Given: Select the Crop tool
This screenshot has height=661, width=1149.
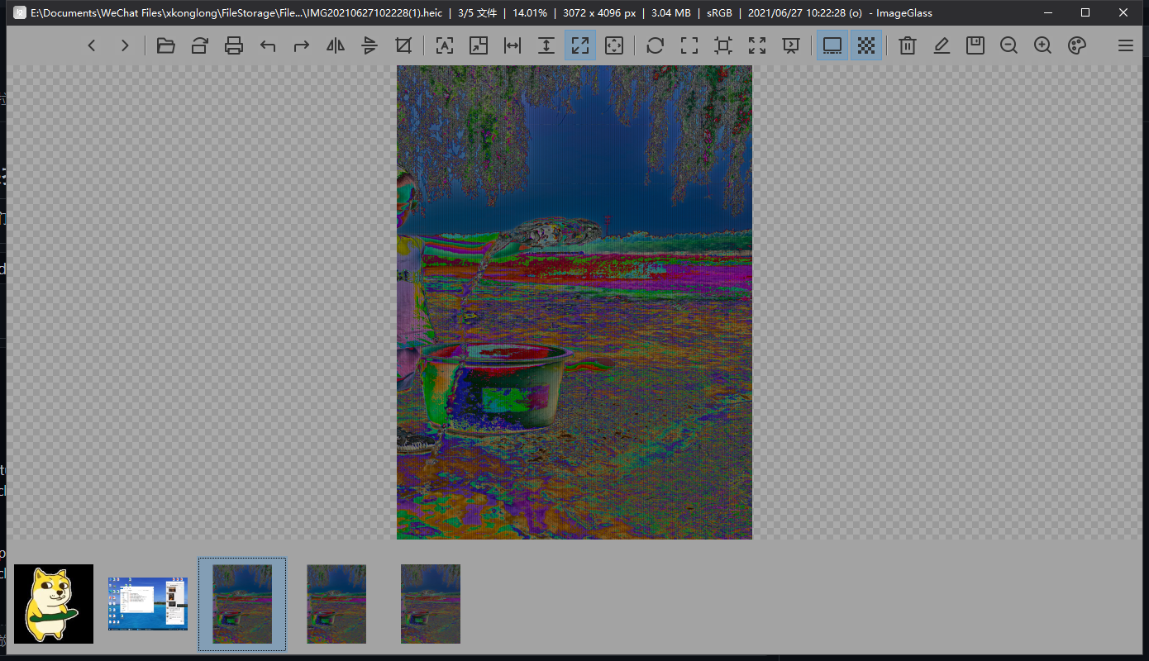Looking at the screenshot, I should tap(403, 45).
